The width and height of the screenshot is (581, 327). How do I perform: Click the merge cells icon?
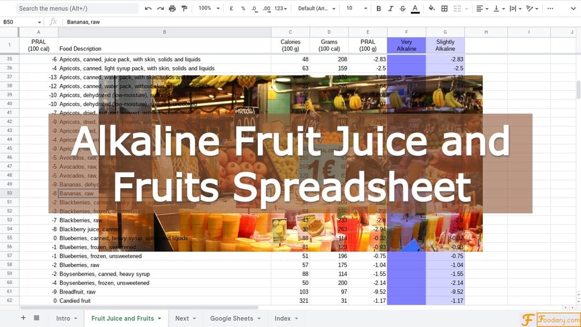click(x=457, y=8)
